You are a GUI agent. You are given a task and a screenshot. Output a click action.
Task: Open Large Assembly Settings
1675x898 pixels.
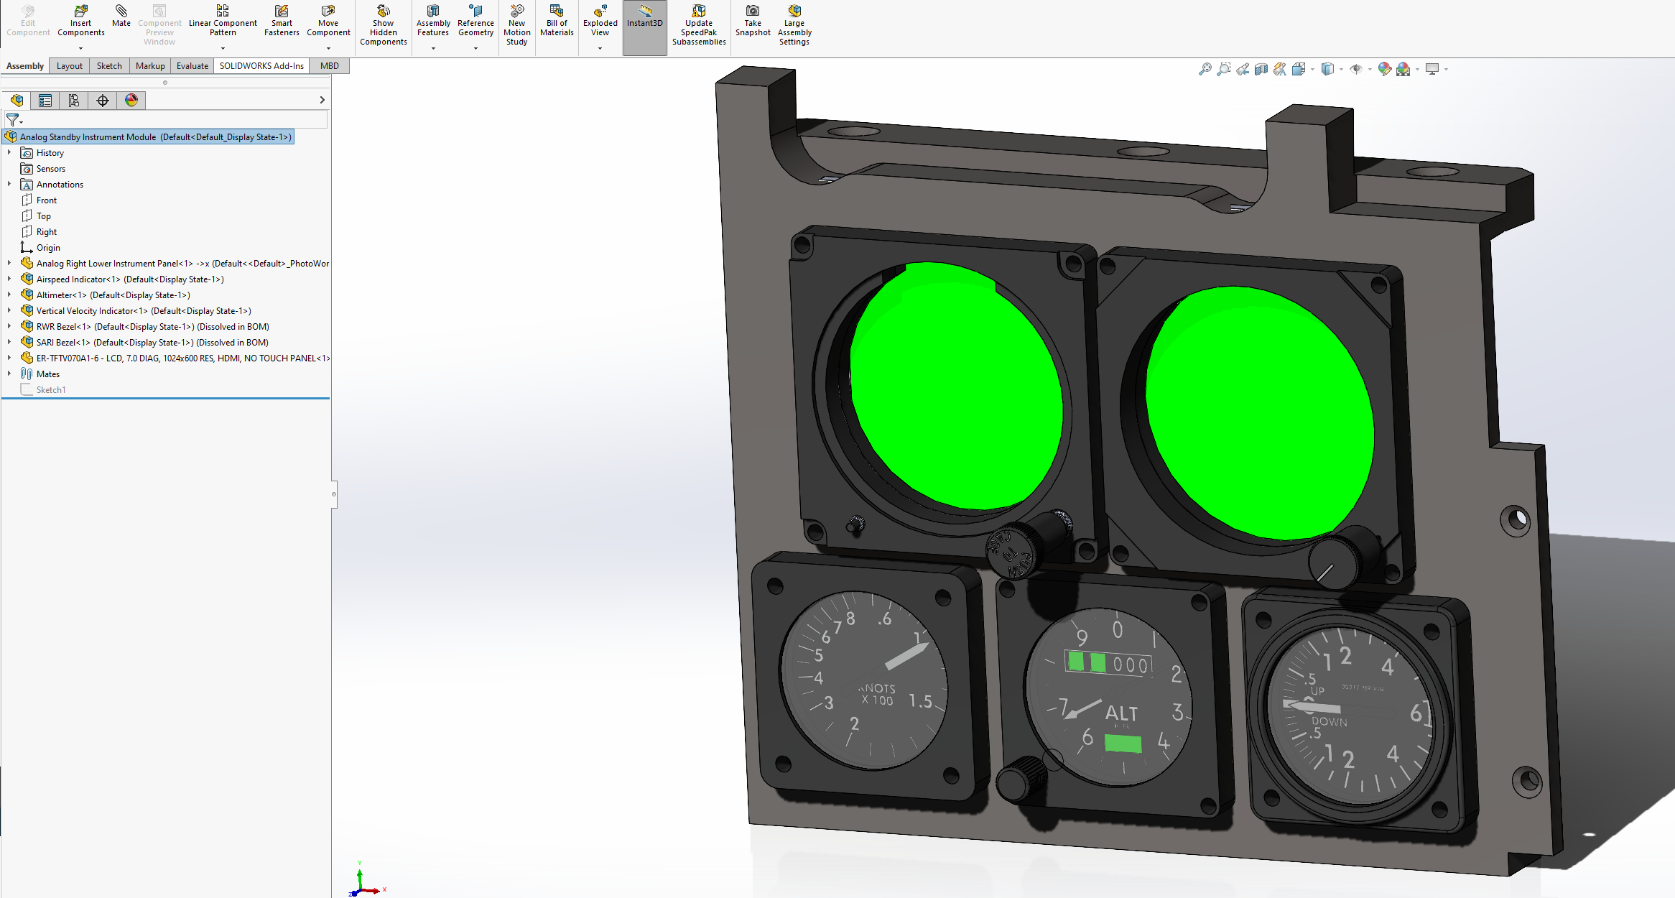point(794,22)
